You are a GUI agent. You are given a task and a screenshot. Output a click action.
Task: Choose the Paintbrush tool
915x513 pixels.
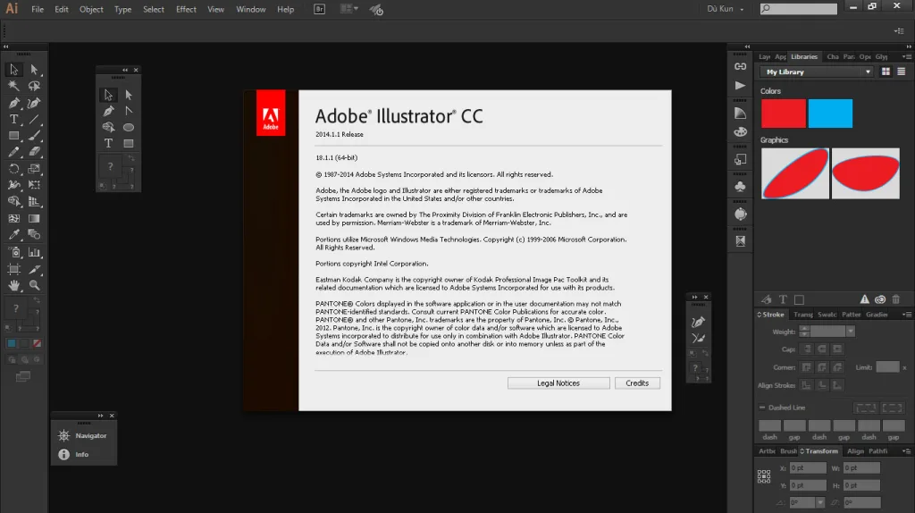(x=34, y=135)
